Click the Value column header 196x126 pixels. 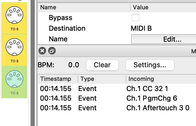point(141,7)
